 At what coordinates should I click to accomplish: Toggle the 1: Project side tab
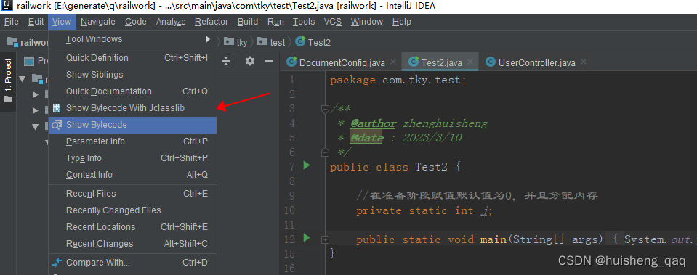8,81
